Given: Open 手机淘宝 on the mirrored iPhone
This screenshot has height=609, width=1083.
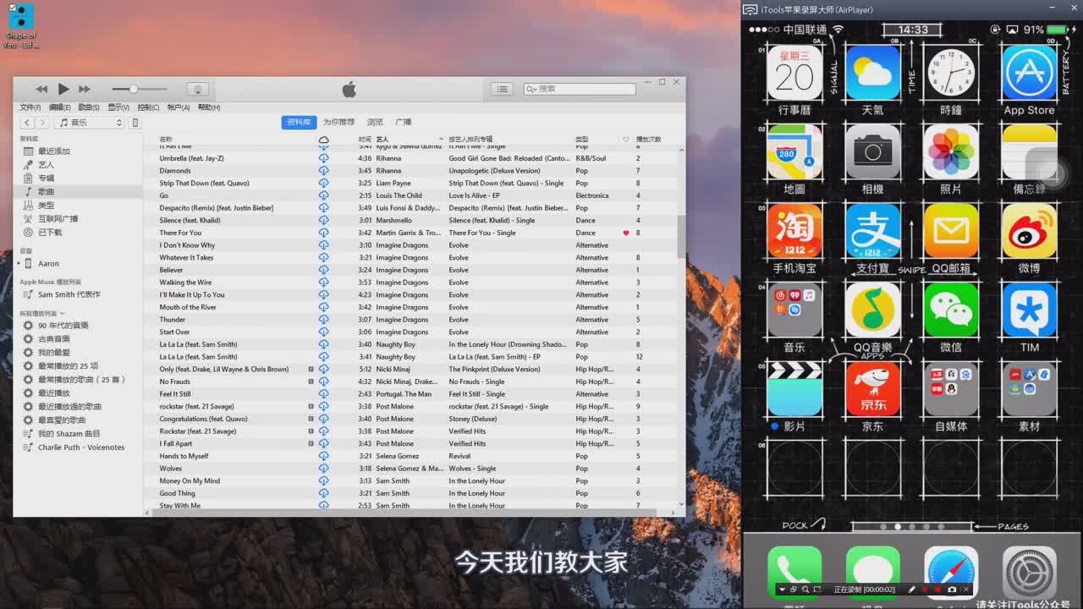Looking at the screenshot, I should [794, 239].
